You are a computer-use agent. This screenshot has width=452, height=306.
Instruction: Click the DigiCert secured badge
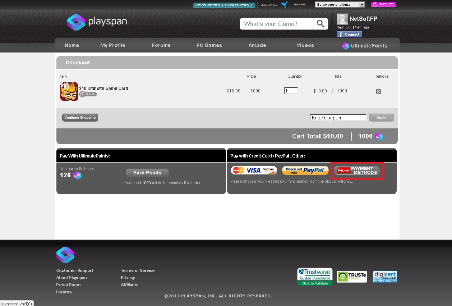385,277
